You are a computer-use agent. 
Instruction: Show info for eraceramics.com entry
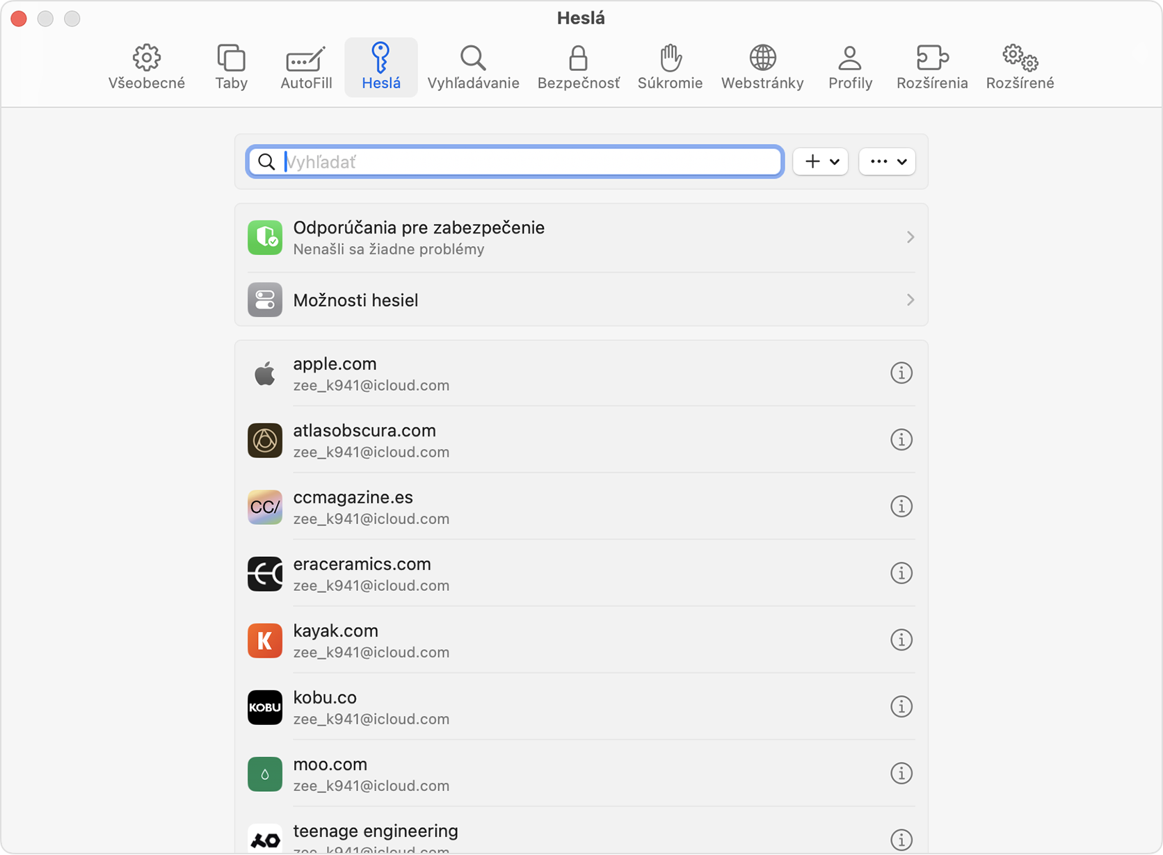[901, 573]
